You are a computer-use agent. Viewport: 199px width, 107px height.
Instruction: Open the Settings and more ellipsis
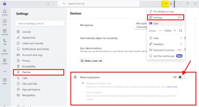tap(166, 4)
